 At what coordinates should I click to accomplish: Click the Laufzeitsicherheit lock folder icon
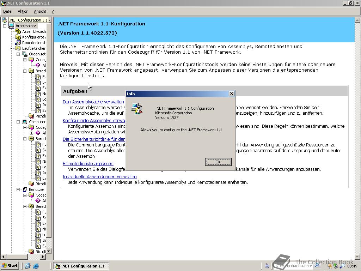tap(18, 48)
